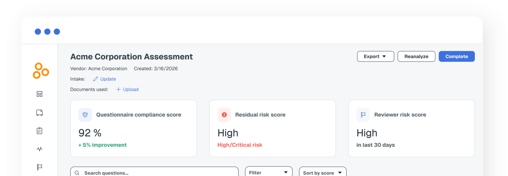Click the flag icon on Reviewer risk card
This screenshot has height=176, width=508.
click(363, 115)
